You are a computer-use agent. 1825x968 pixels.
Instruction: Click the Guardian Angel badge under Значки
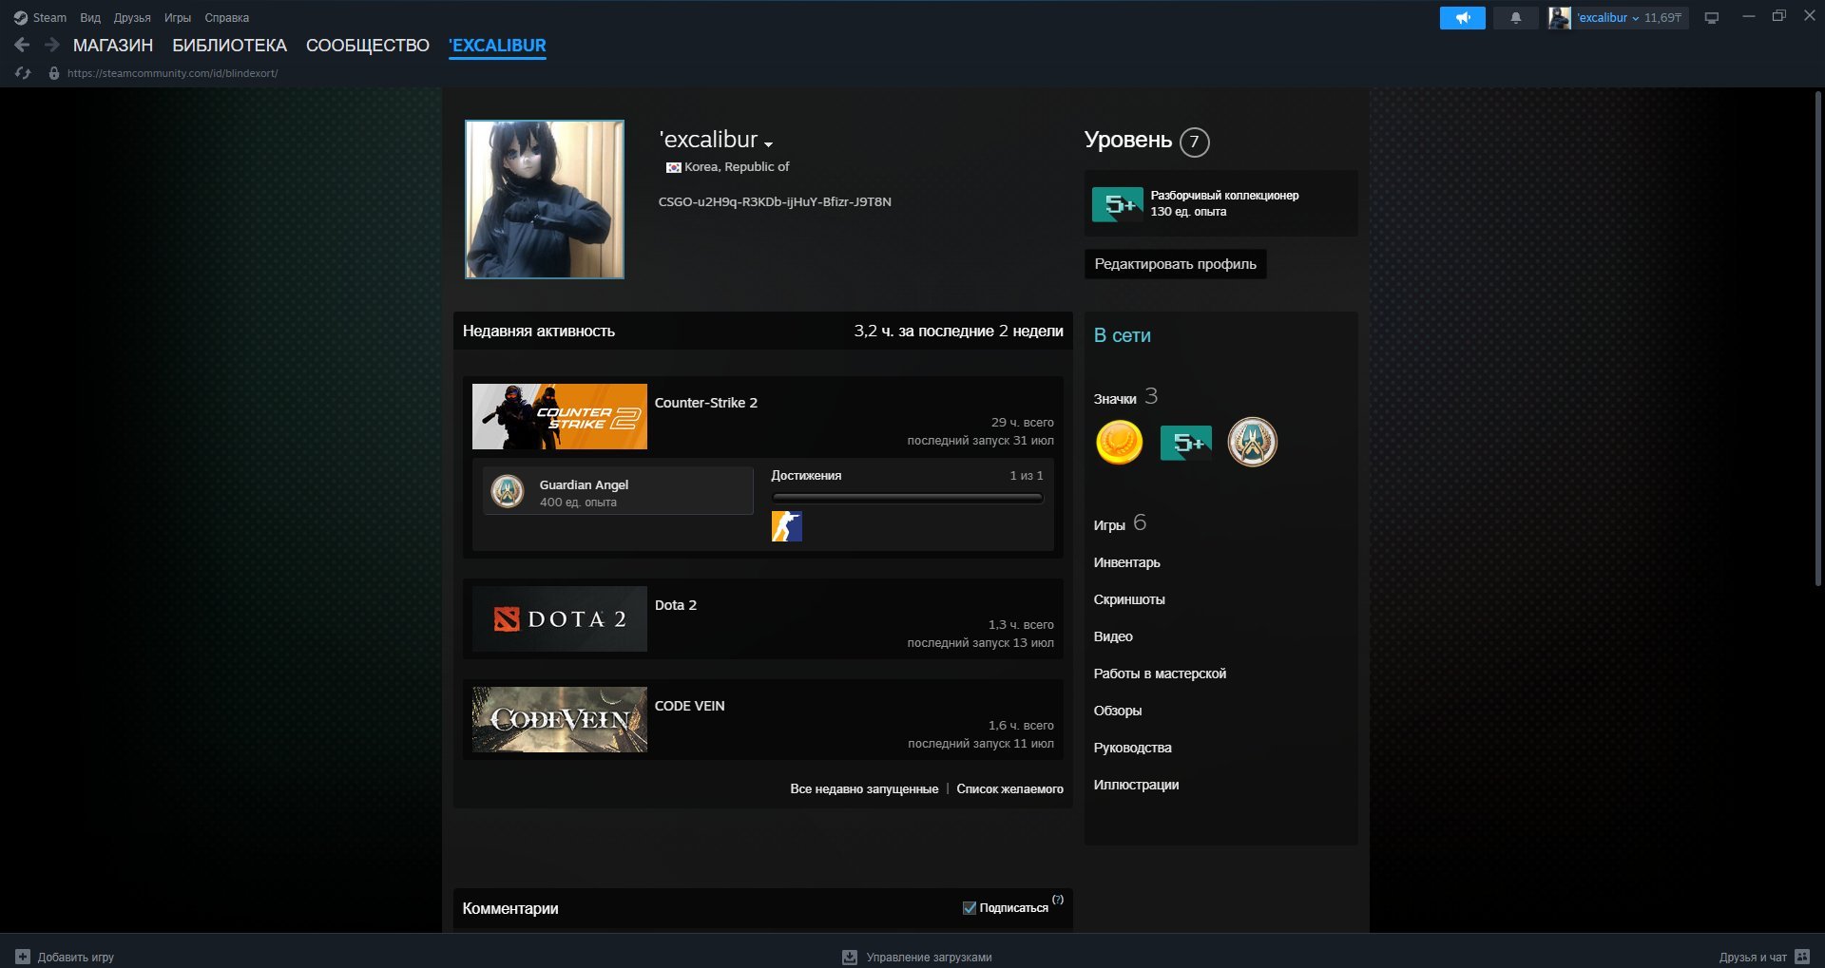(x=1252, y=442)
